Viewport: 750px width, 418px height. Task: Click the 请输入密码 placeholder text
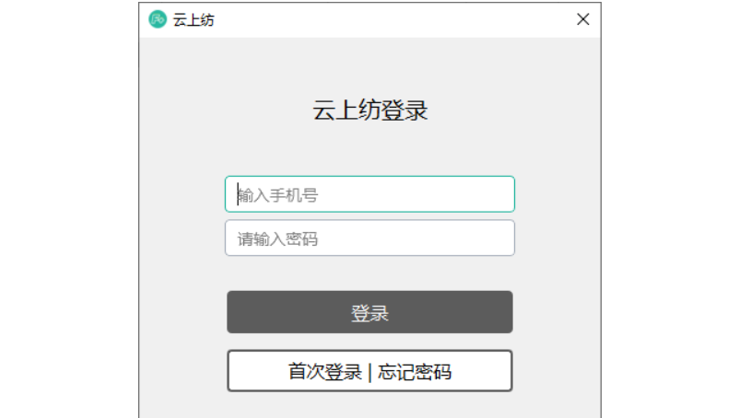(278, 238)
